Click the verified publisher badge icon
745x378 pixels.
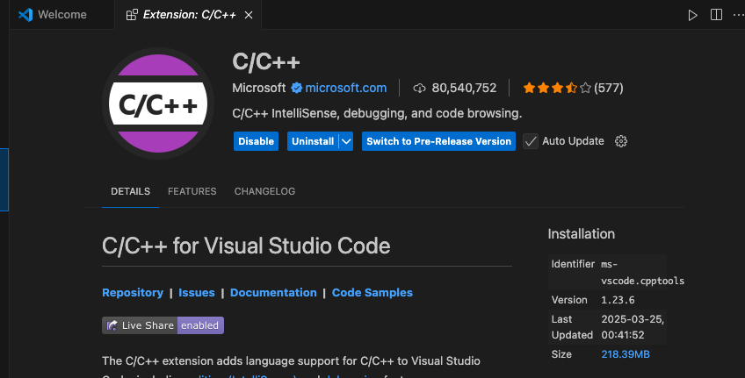pyautogui.click(x=296, y=88)
